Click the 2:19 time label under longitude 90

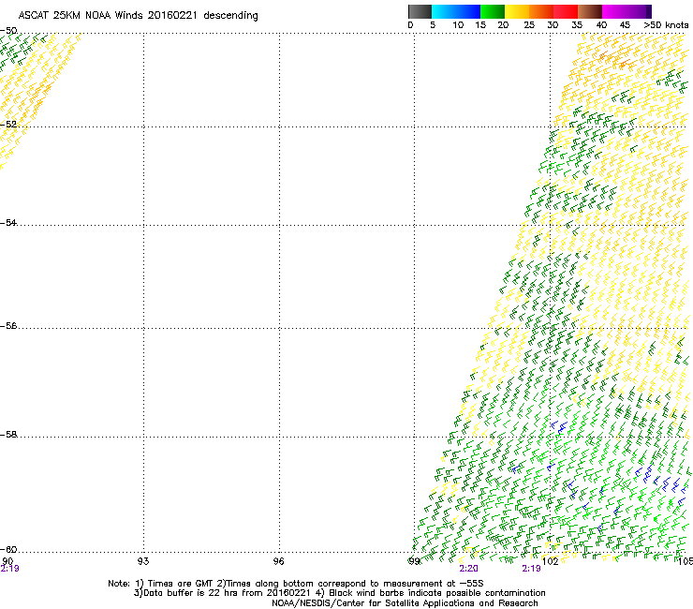tap(9, 569)
